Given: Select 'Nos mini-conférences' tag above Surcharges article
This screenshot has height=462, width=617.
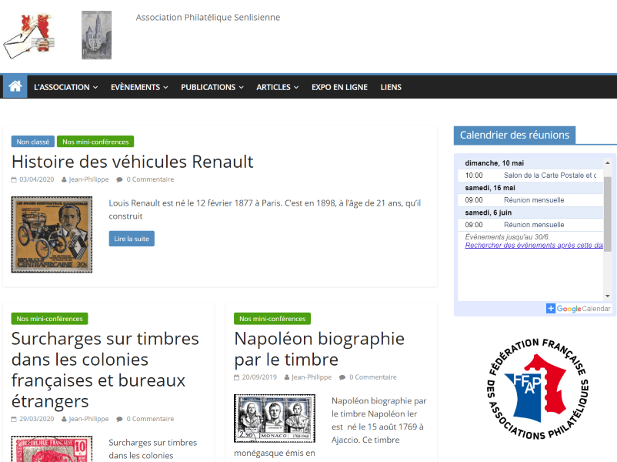Looking at the screenshot, I should tap(49, 319).
